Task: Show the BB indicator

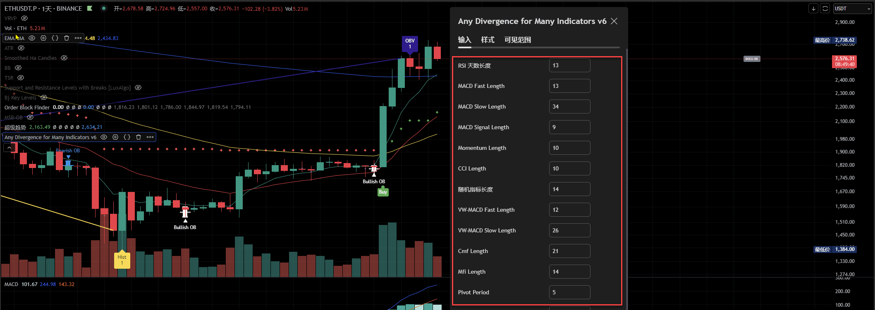Action: coord(18,68)
